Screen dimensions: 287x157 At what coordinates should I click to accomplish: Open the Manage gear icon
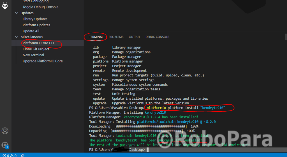point(5,145)
